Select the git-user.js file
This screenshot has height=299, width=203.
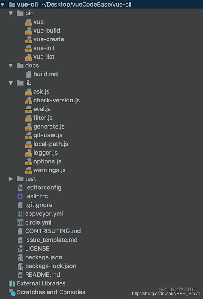pos(48,135)
